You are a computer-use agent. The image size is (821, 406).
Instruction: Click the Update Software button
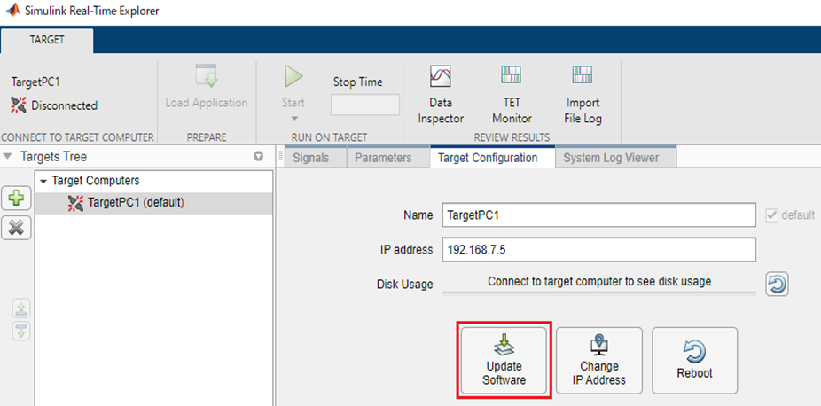click(504, 360)
